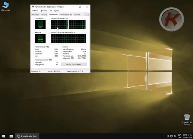Click the status bar Memoria física: 27%
The width and height of the screenshot is (193, 139).
[75, 71]
